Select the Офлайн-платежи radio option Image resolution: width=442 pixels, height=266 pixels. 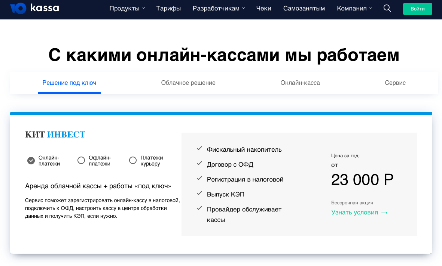[81, 161]
